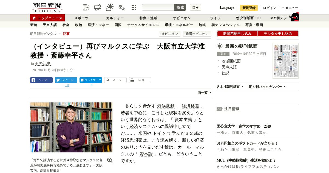329x173 pixels.
Task: Click 新聞宅配申し込み button
Action: 237,34
